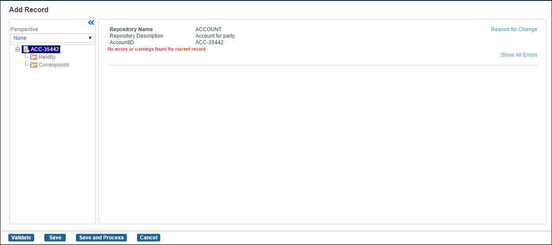Screen dimensions: 552x245
Task: Click the 'Account for party' description text
Action: [215, 36]
